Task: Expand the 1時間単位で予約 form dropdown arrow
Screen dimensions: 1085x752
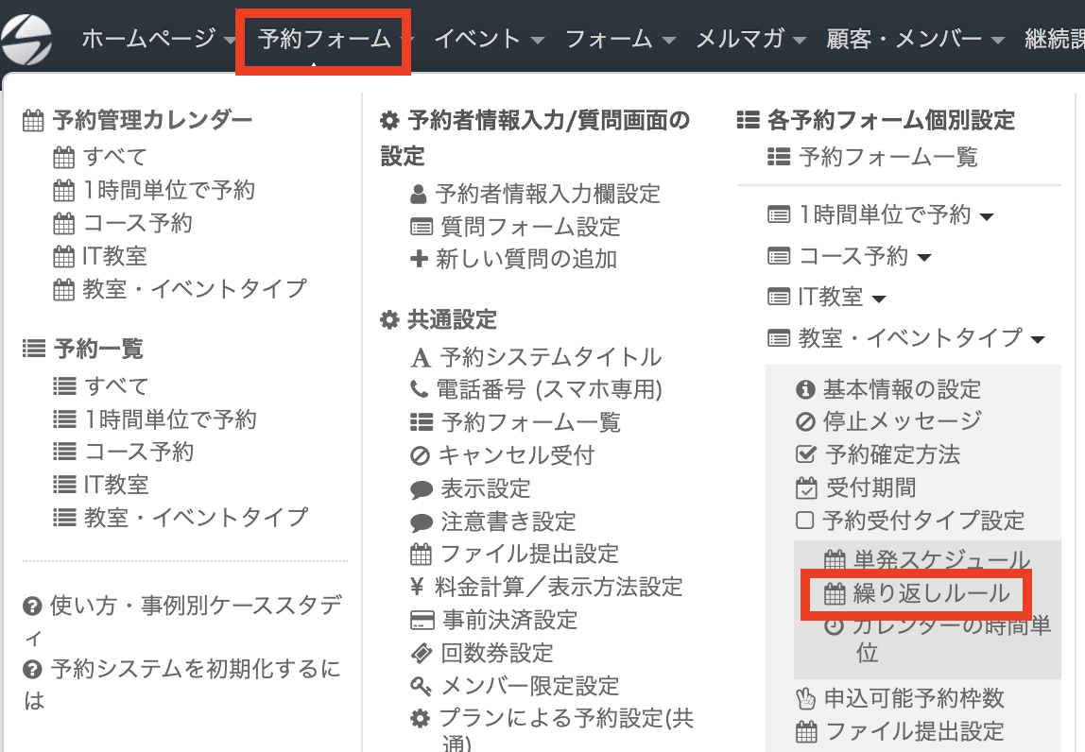Action: (988, 216)
